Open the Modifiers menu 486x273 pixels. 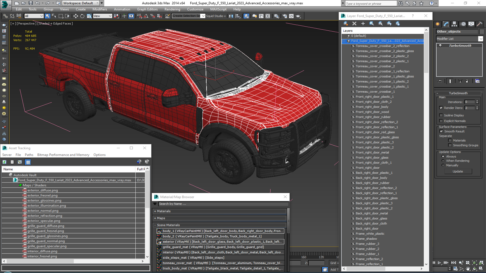[100, 9]
